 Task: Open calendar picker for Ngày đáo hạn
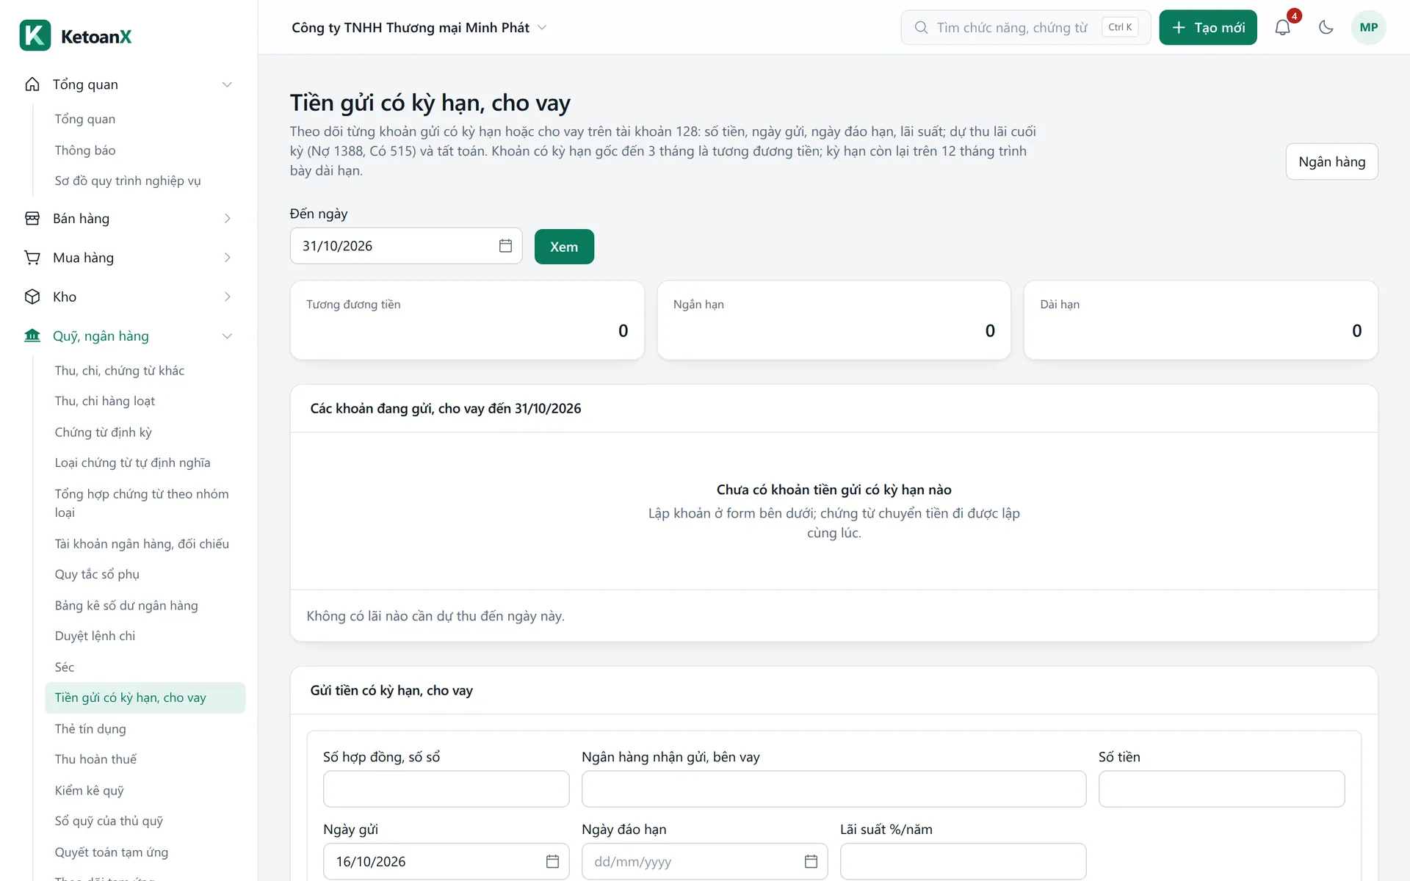pos(811,861)
